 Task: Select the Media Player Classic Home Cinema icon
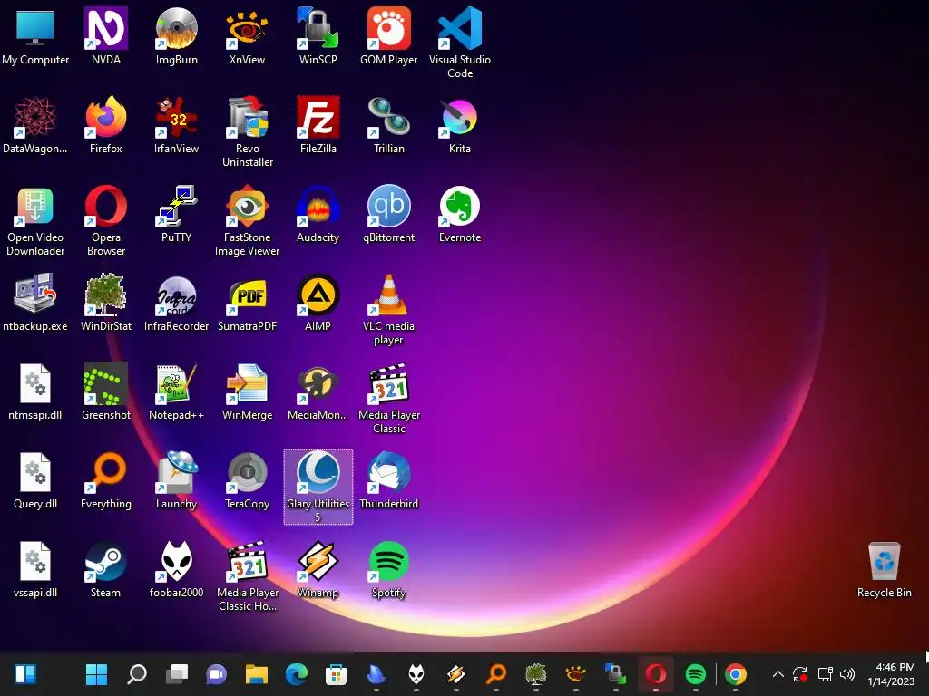[247, 575]
